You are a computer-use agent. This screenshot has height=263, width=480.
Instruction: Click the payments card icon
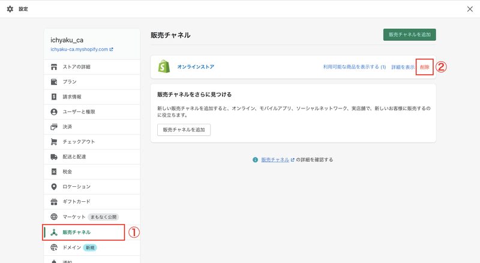pyautogui.click(x=54, y=126)
